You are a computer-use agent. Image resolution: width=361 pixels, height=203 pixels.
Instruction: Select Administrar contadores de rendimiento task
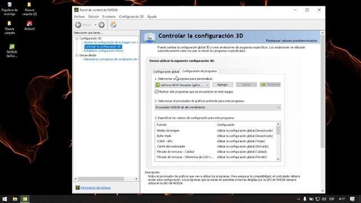[111, 59]
